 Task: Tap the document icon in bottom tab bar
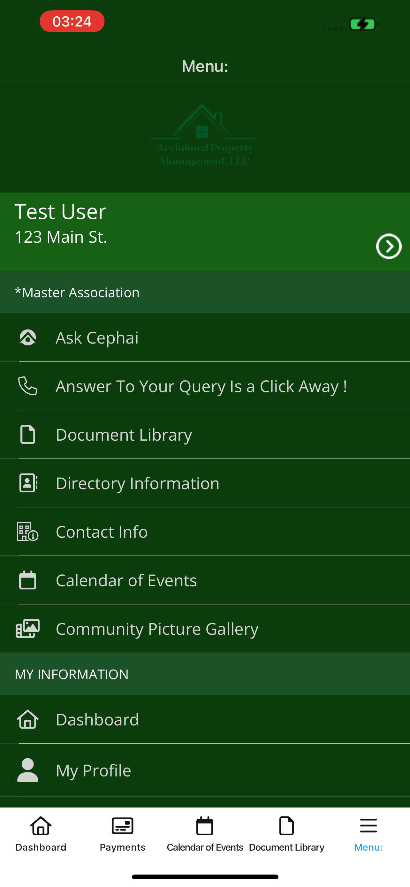coord(286,826)
